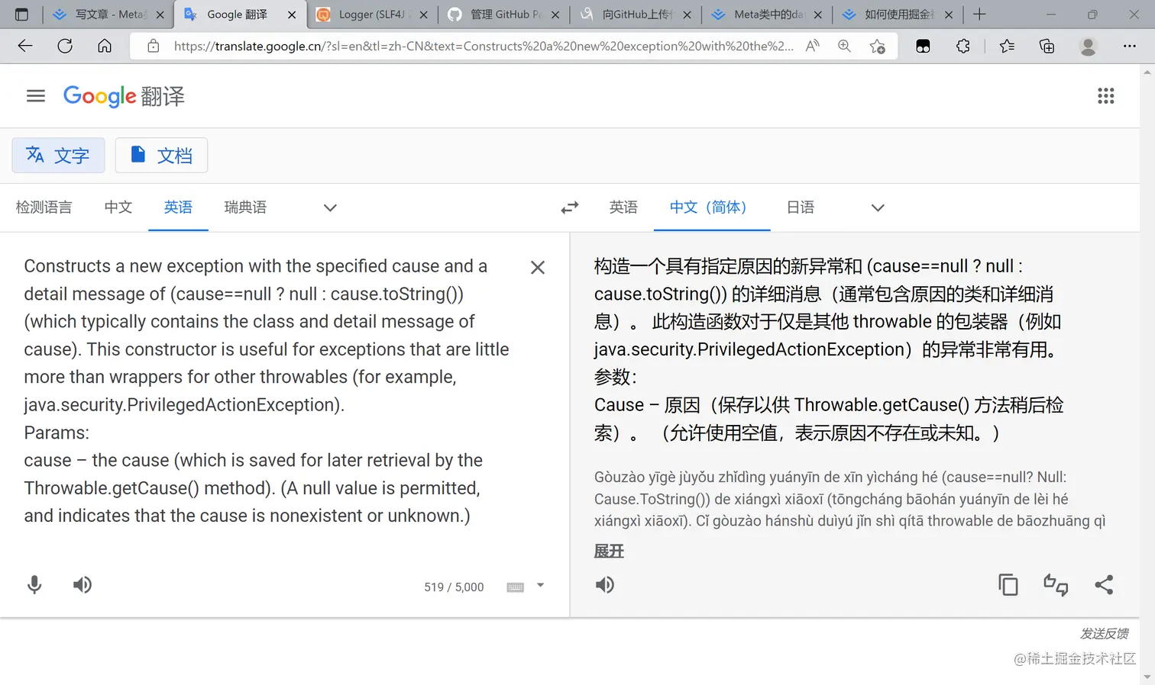Select the 文字 text translation mode
The width and height of the screenshot is (1155, 685).
coord(58,156)
